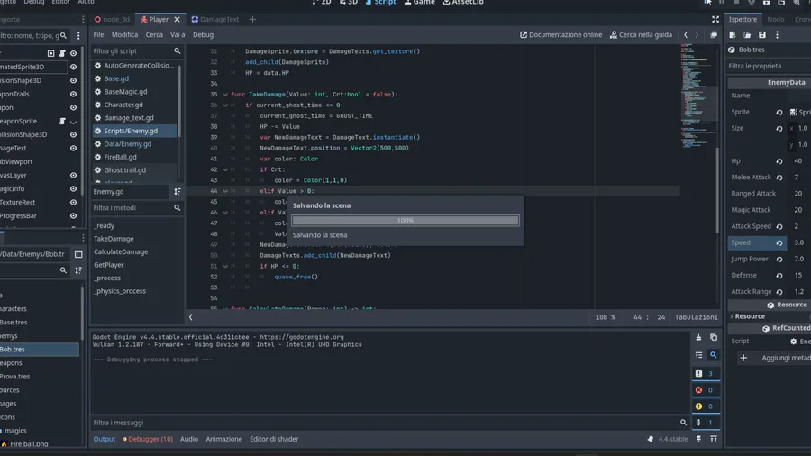The width and height of the screenshot is (811, 456).
Task: Click the Tabulazioni indentation indicator
Action: pyautogui.click(x=696, y=317)
